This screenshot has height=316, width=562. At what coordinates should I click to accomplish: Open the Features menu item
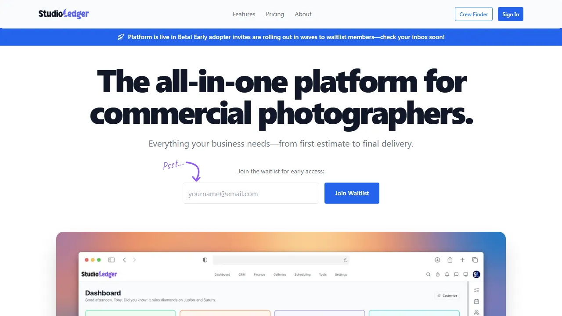(244, 14)
